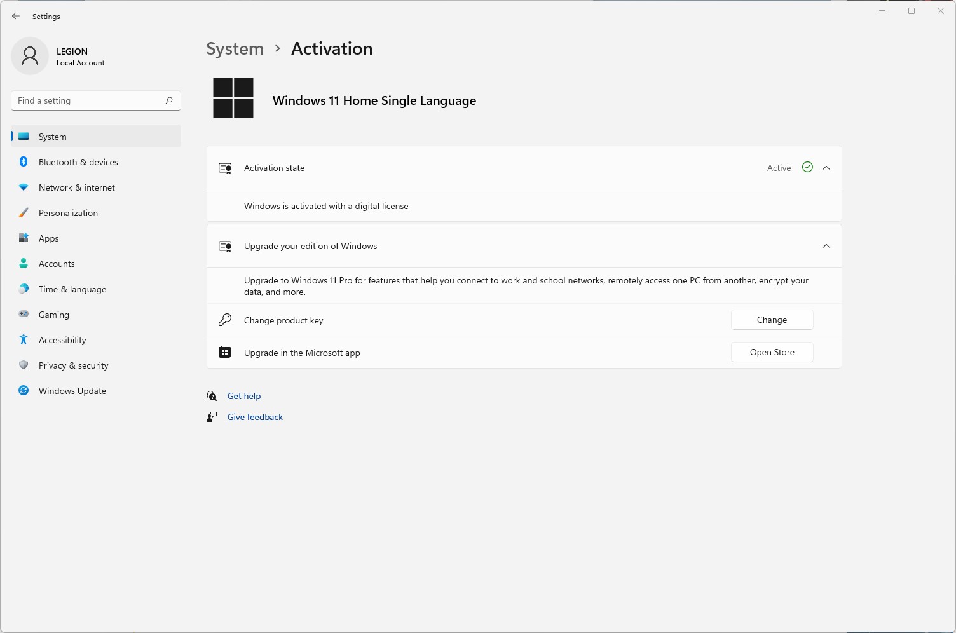This screenshot has height=633, width=956.
Task: Select the System breadcrumb link
Action: 235,48
